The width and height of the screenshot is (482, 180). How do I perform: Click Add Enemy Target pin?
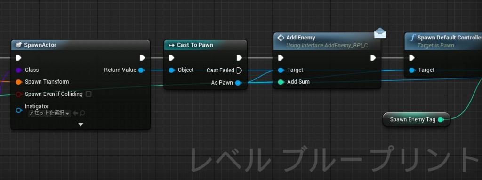tap(281, 70)
